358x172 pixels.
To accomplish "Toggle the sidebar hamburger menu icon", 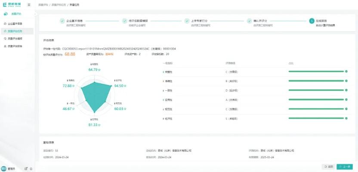I will tap(29, 4).
